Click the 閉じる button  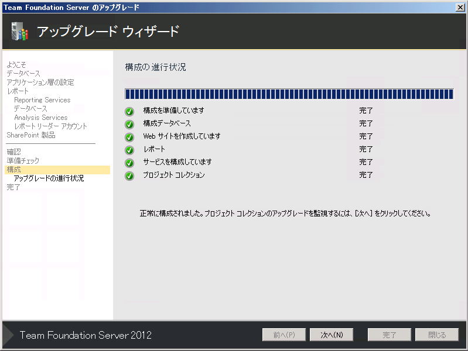[436, 335]
